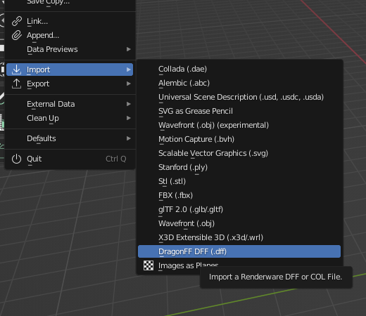
Task: Open Motion Capture (.bvh) importer
Action: point(239,139)
